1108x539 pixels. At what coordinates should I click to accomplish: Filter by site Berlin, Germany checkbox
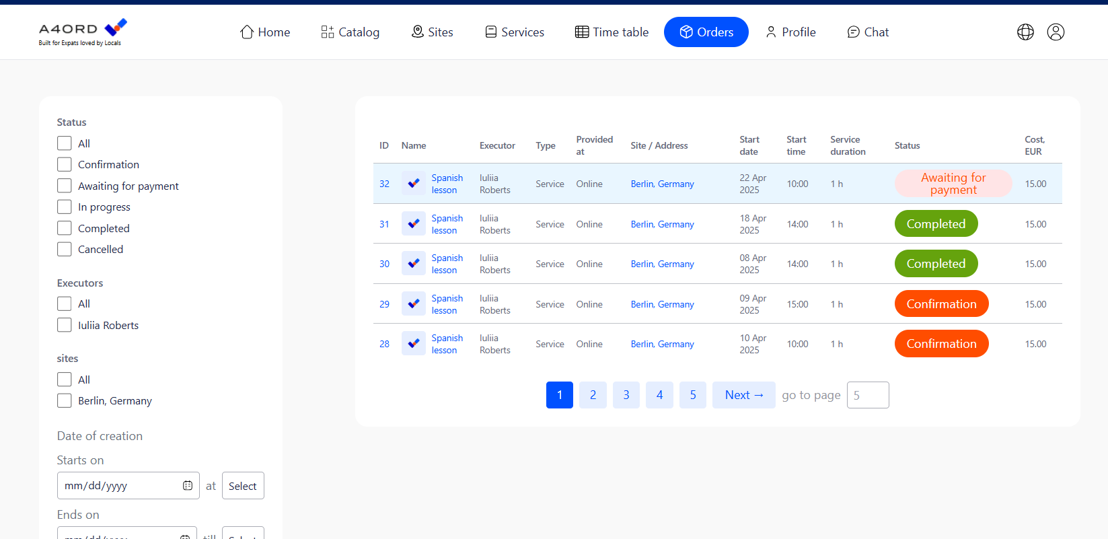click(65, 400)
